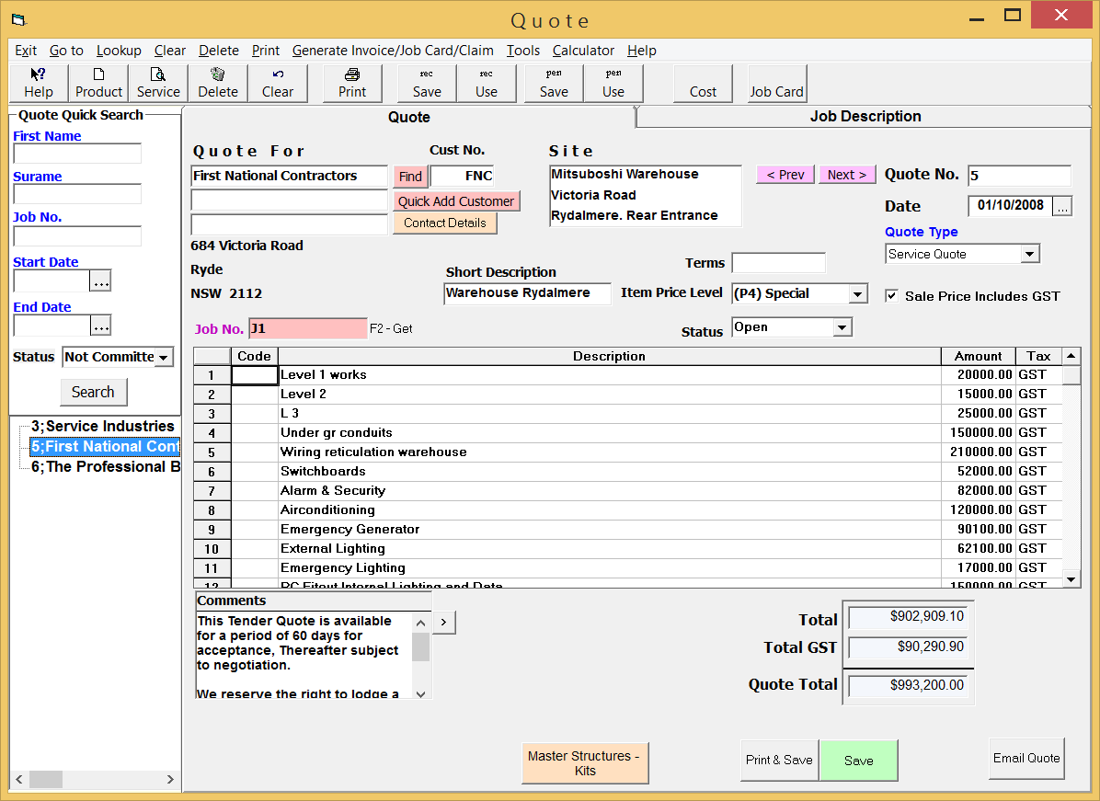Screen dimensions: 1100x801
Task: Open the Generate Invoice/Job Card/Claim menu
Action: click(x=393, y=51)
